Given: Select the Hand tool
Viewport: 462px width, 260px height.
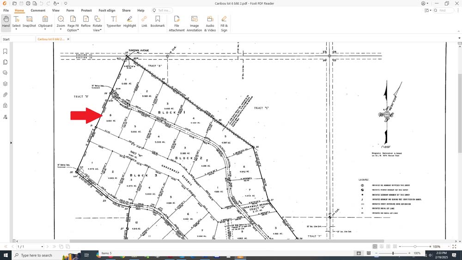Looking at the screenshot, I should (6, 21).
